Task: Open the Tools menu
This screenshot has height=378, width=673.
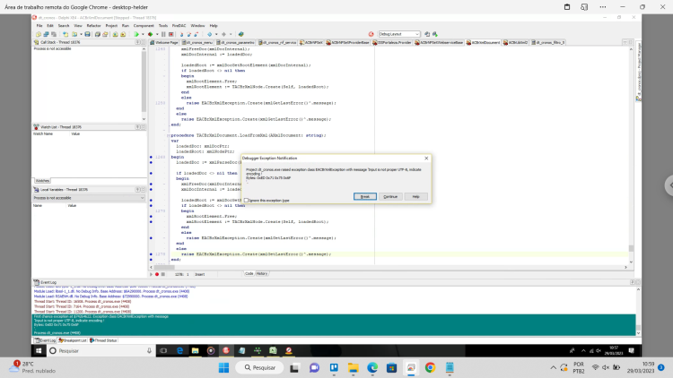Action: pyautogui.click(x=163, y=26)
